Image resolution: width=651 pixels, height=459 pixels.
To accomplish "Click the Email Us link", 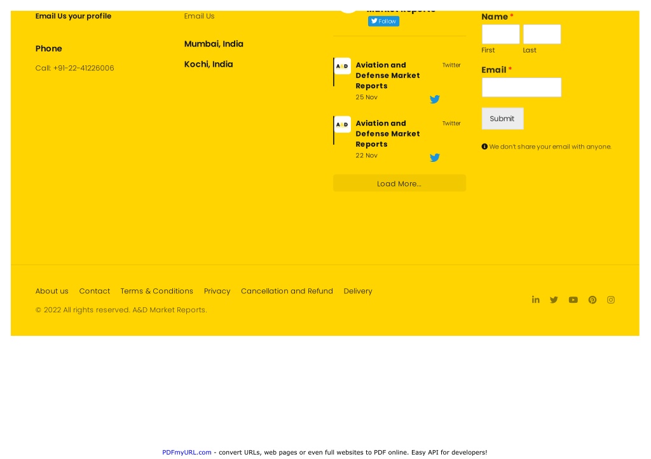I will (199, 16).
